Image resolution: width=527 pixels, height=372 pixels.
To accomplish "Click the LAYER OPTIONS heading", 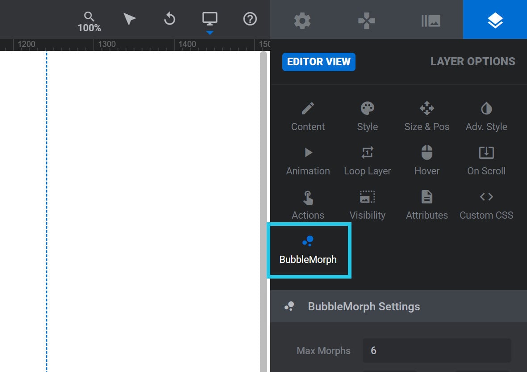I will coord(473,62).
